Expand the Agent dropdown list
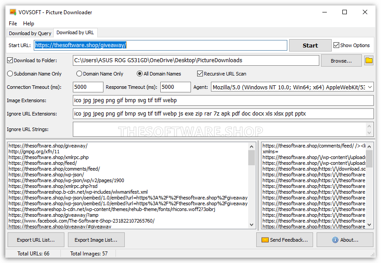The image size is (381, 263). [370, 87]
